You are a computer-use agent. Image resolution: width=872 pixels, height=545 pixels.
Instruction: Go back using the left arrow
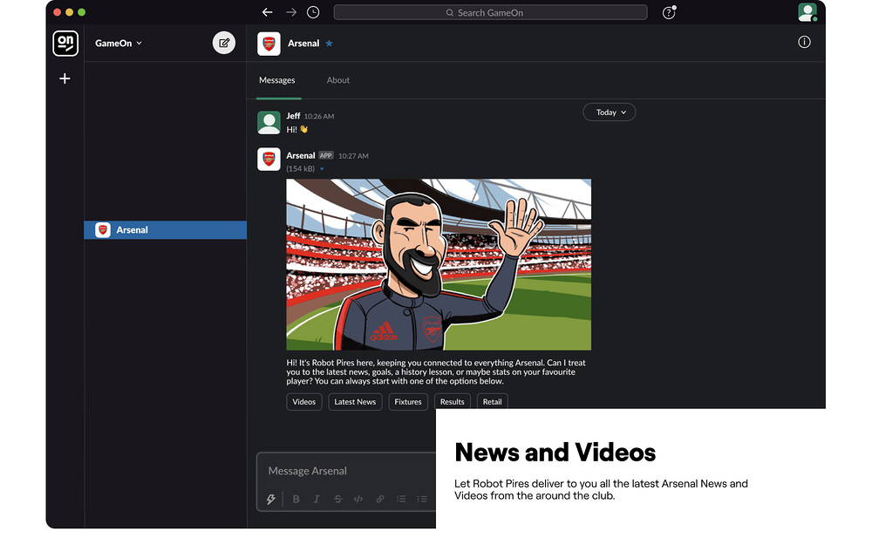267,12
